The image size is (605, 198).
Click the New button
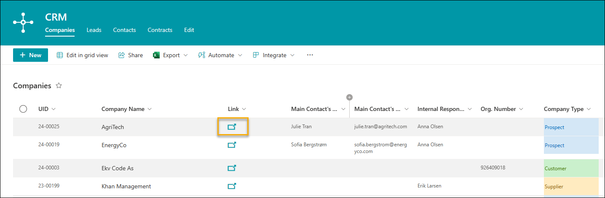30,55
